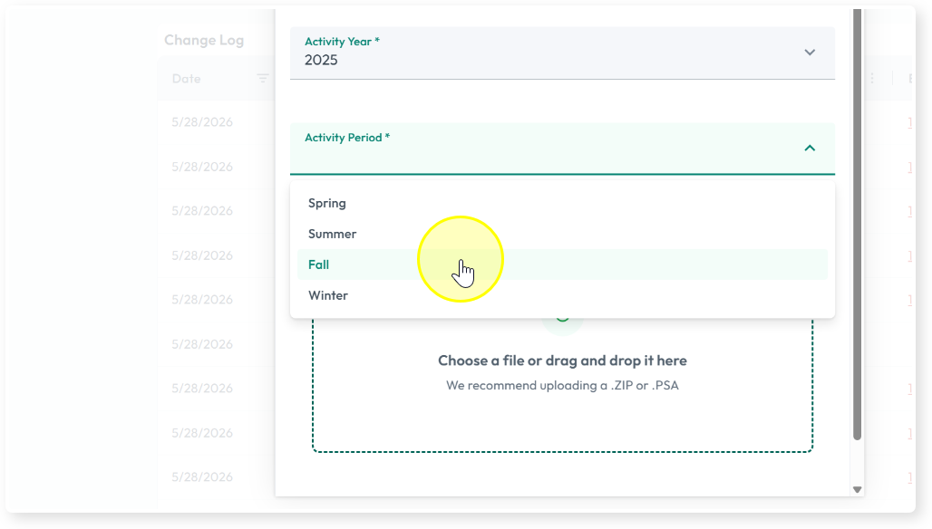Click the Activity Year chevron arrow
Screen dimensions: 932x529
click(x=810, y=53)
